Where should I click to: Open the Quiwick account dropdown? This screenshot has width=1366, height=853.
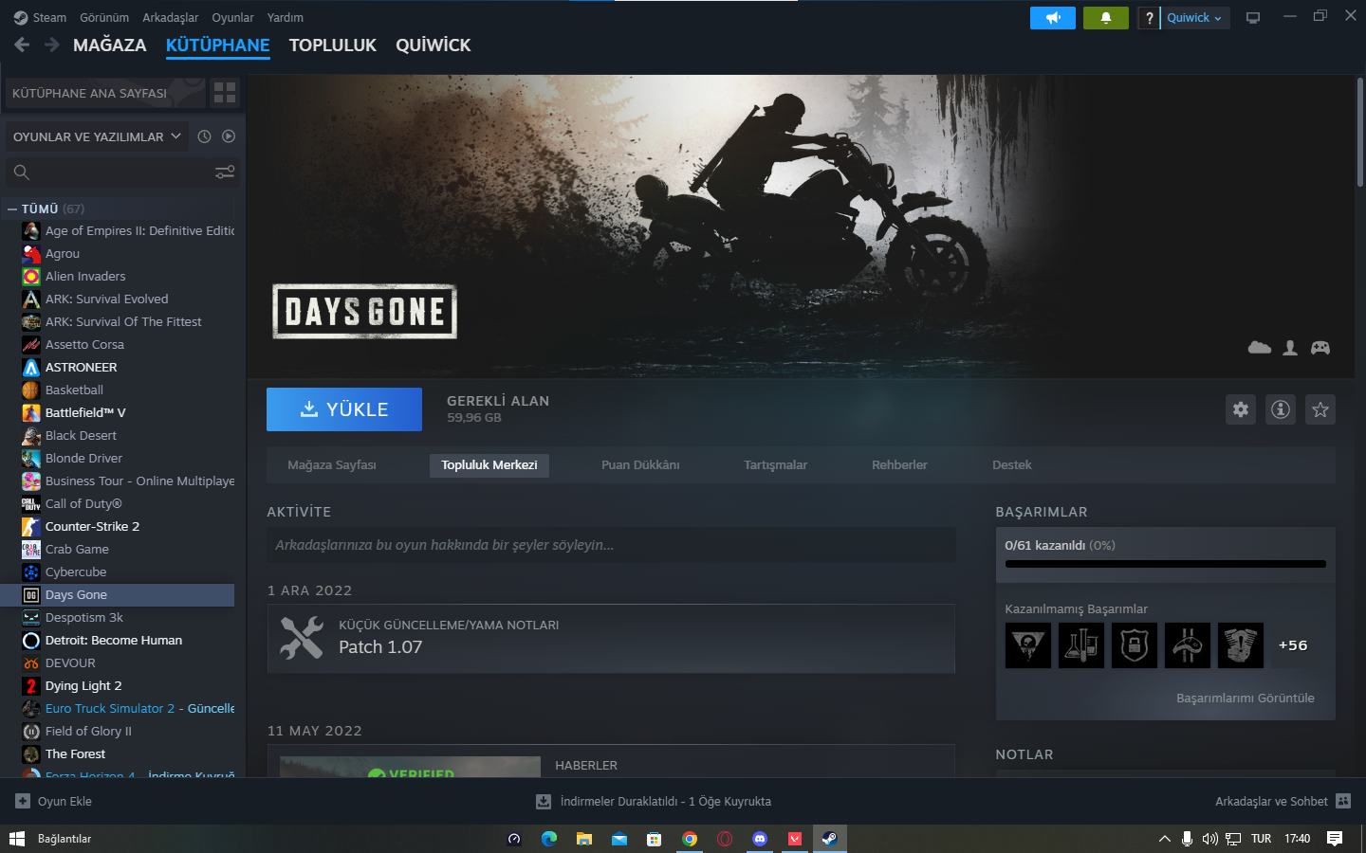coord(1194,18)
